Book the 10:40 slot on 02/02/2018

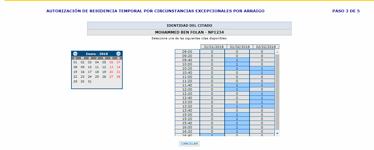262,73
